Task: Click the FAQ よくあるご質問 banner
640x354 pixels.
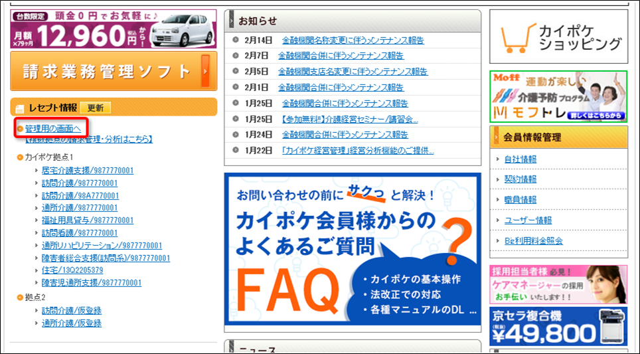Action: tap(353, 249)
